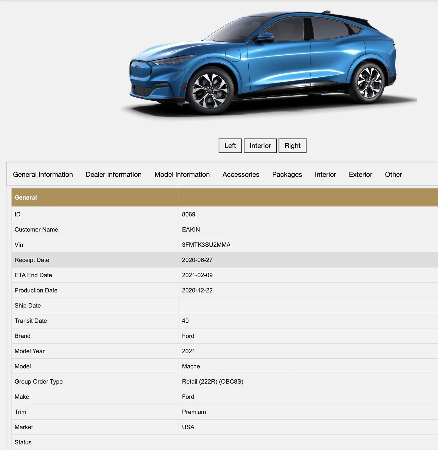Viewport: 438px width, 450px height.
Task: Open the General Information tab
Action: (x=43, y=174)
